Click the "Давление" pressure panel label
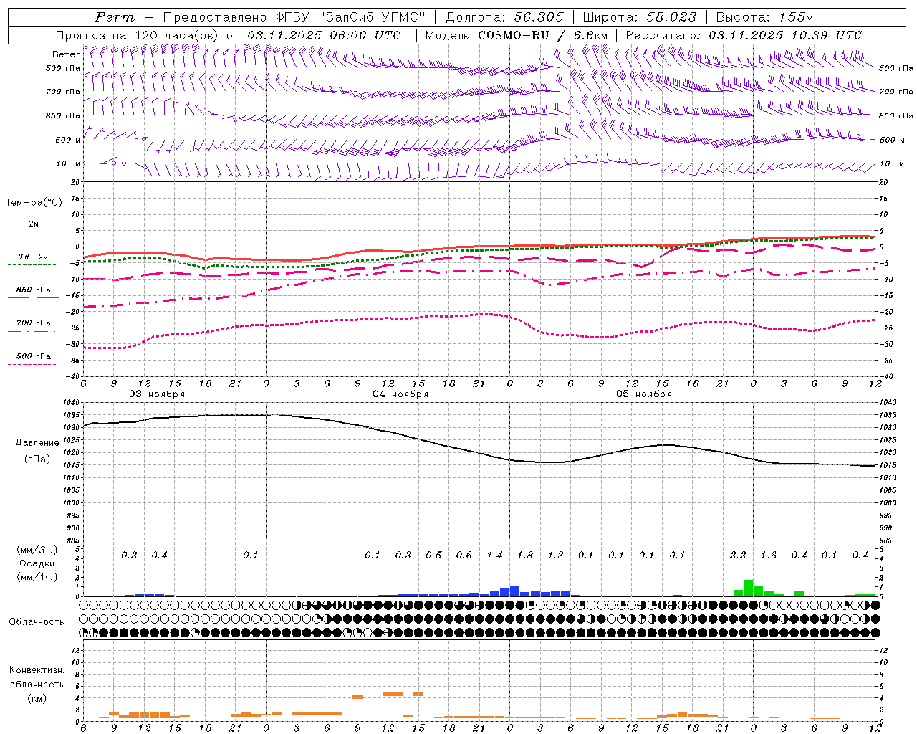 (37, 443)
